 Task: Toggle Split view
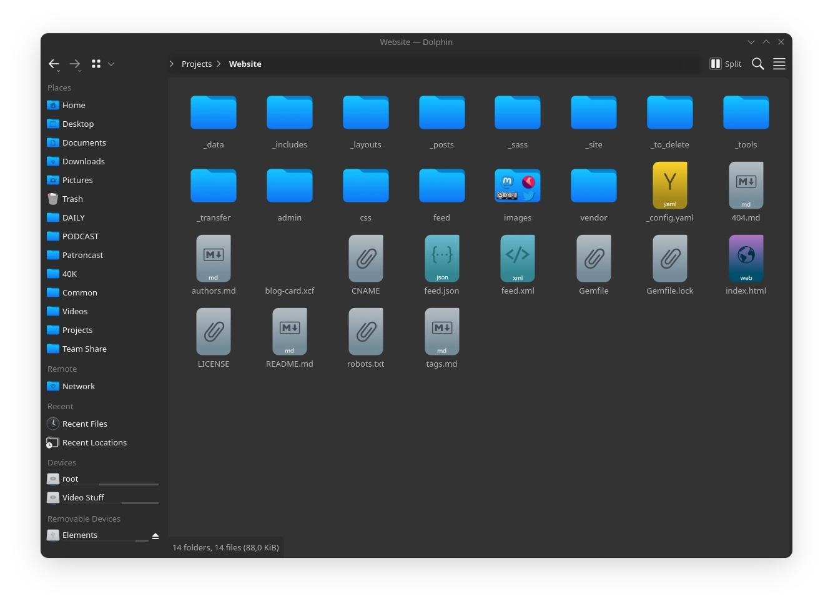(x=726, y=64)
